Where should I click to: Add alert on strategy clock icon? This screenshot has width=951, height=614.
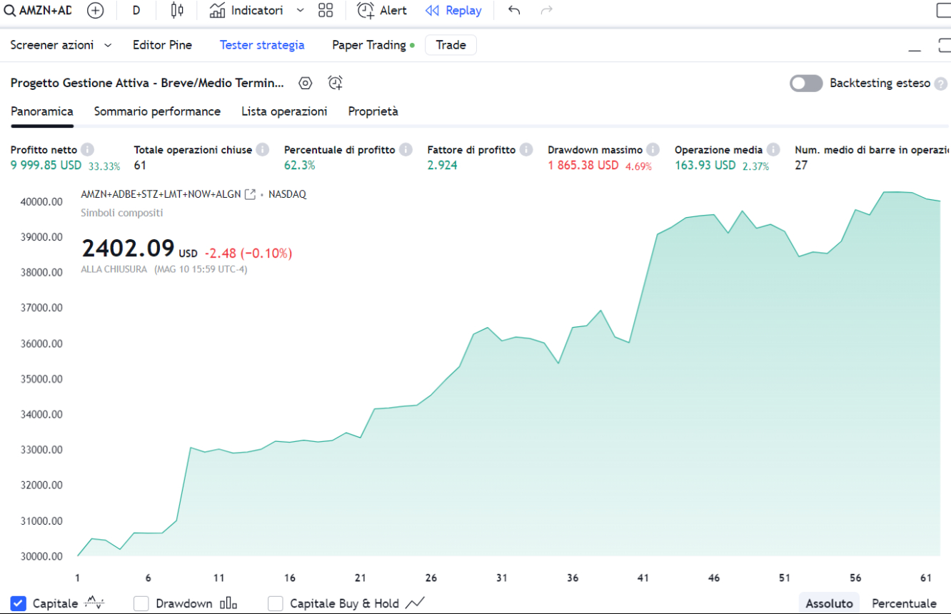(336, 83)
